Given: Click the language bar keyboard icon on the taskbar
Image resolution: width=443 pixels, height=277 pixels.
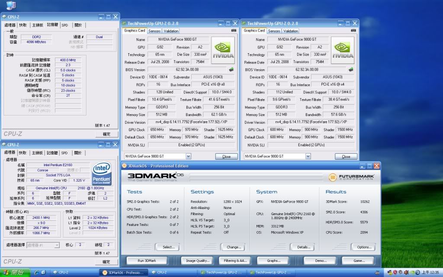Looking at the screenshot, I should coord(377,273).
